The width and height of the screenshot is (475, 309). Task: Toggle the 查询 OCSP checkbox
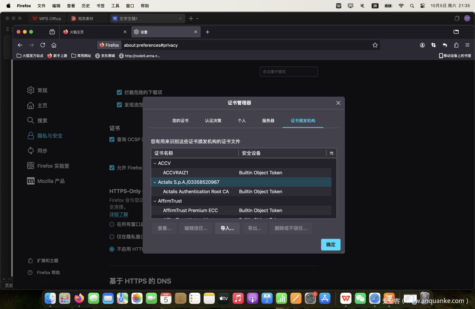click(x=112, y=139)
